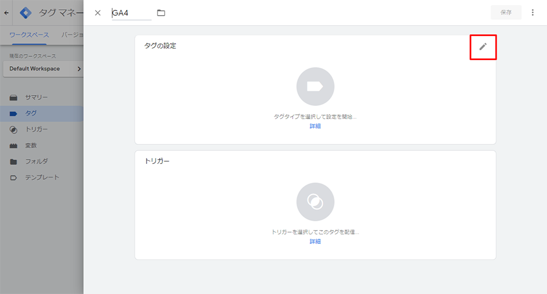
Task: Click the trigger placeholder circle icon
Action: coord(315,202)
